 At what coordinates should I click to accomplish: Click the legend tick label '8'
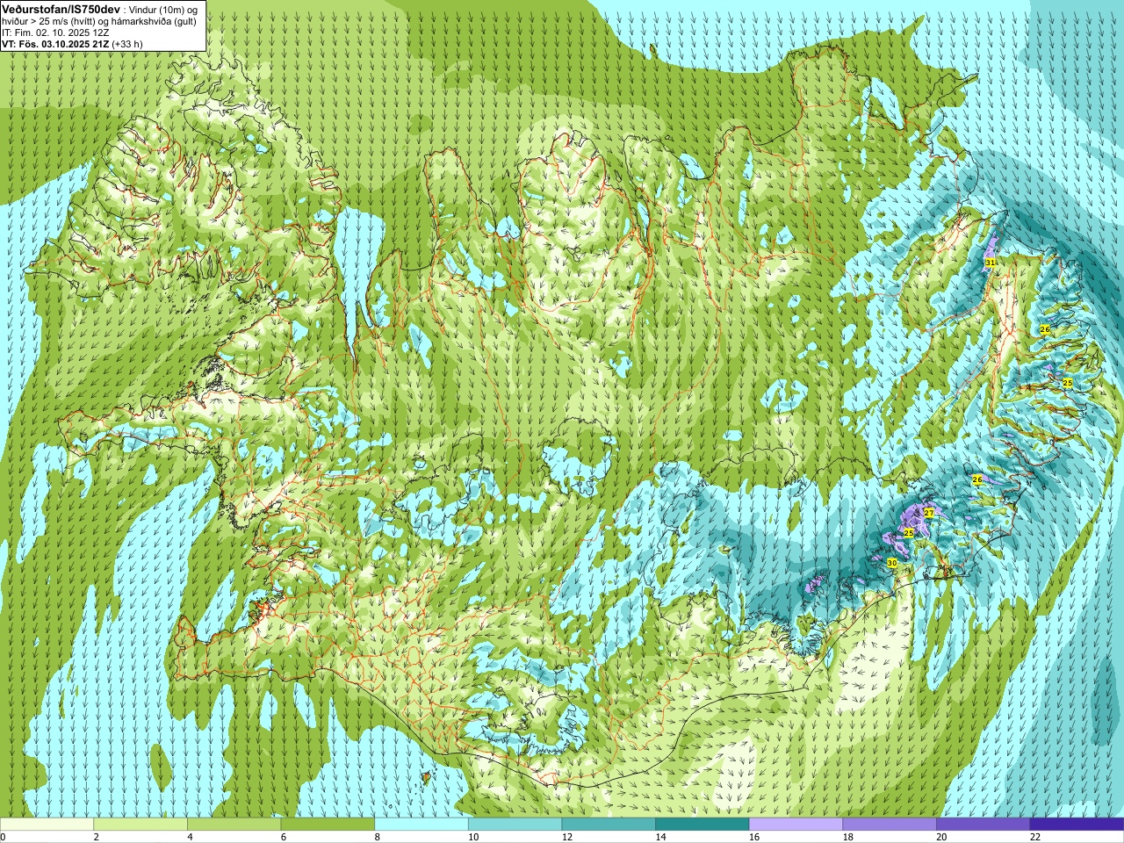point(378,837)
